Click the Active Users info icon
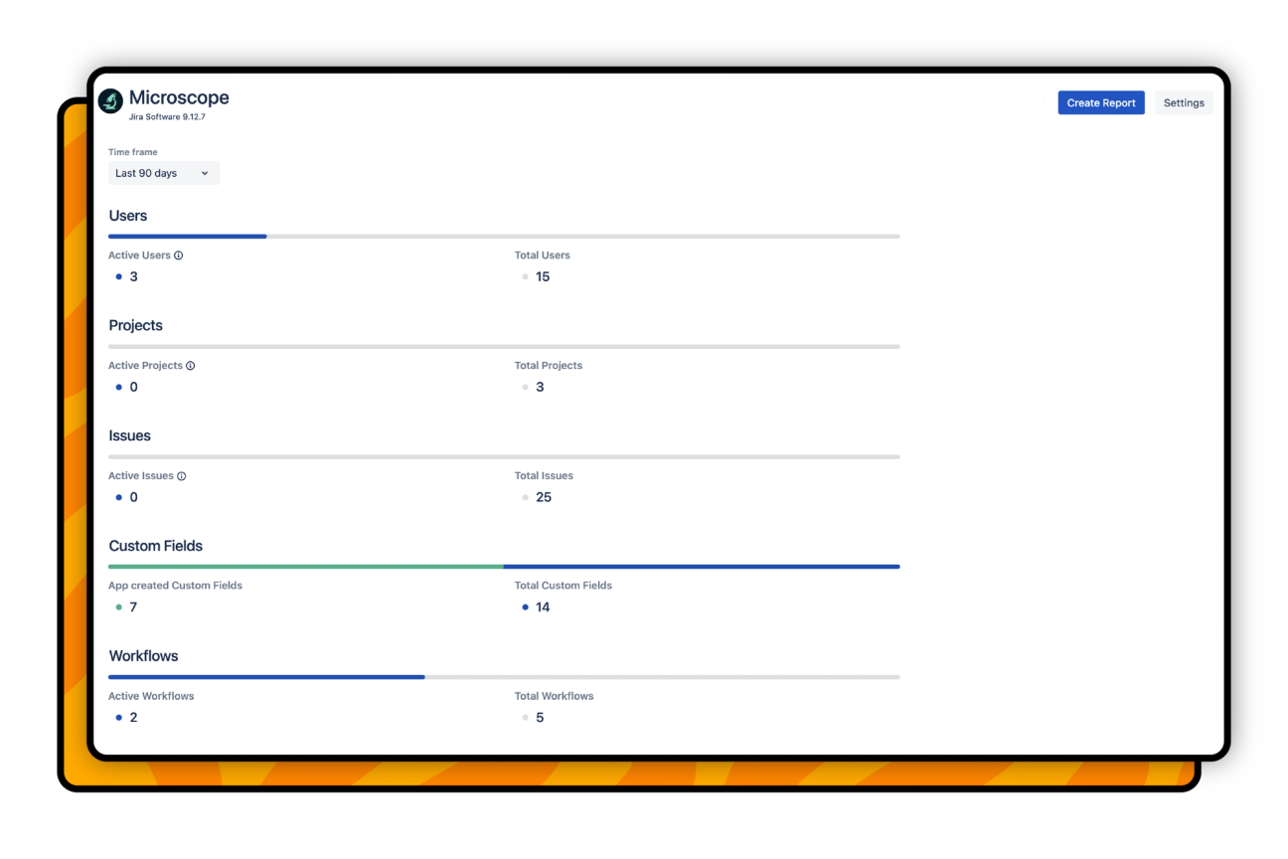The width and height of the screenshot is (1288, 859). tap(179, 255)
